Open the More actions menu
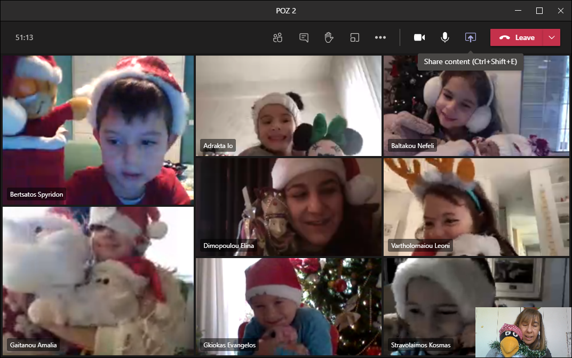The height and width of the screenshot is (358, 572). point(380,37)
